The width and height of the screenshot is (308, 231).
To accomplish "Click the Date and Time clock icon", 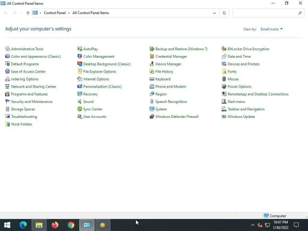I will tap(224, 56).
